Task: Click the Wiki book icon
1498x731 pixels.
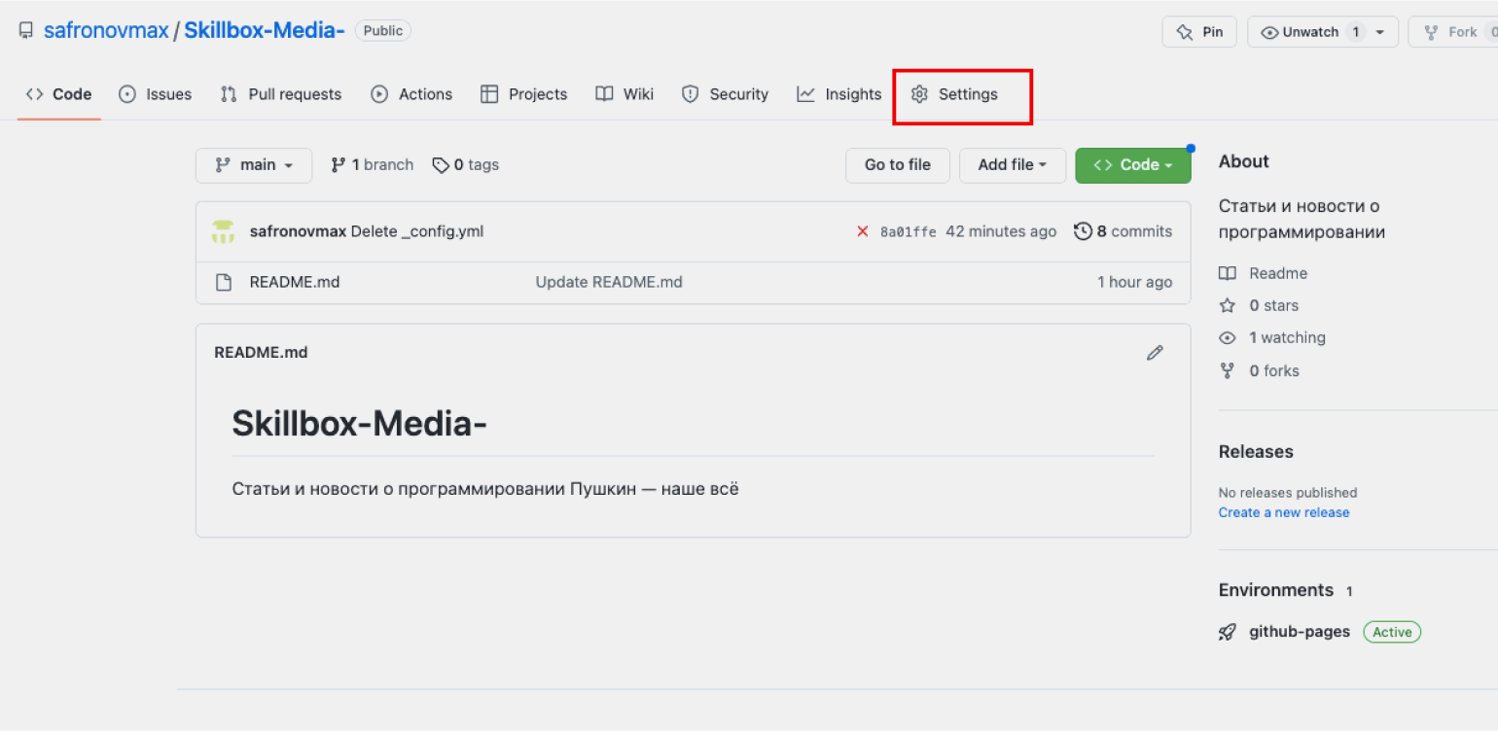Action: [x=604, y=94]
